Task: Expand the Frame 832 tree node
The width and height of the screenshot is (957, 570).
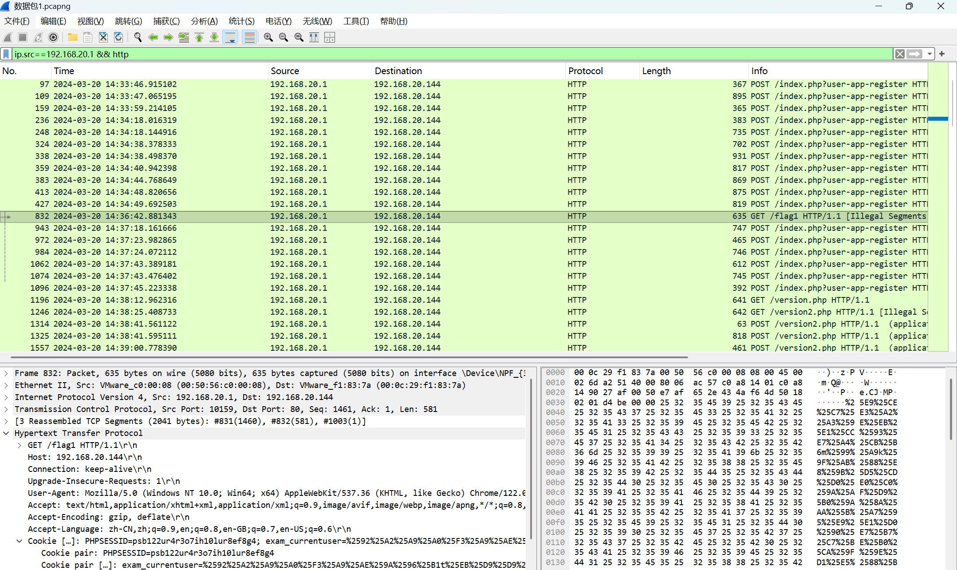Action: 6,373
